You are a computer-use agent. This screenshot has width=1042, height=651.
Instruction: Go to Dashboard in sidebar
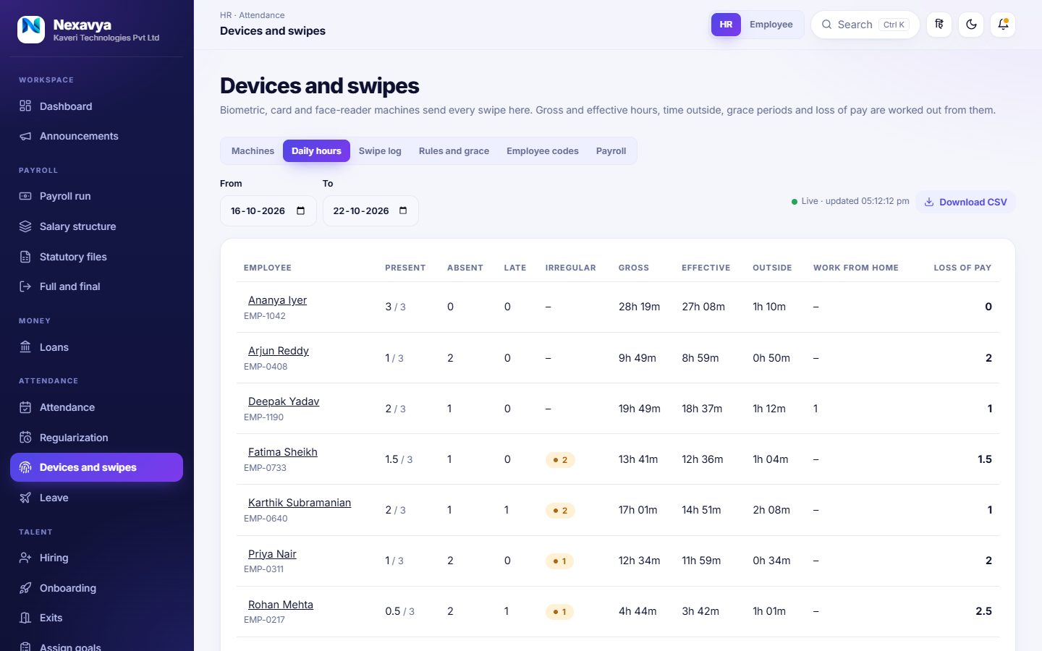click(97, 106)
